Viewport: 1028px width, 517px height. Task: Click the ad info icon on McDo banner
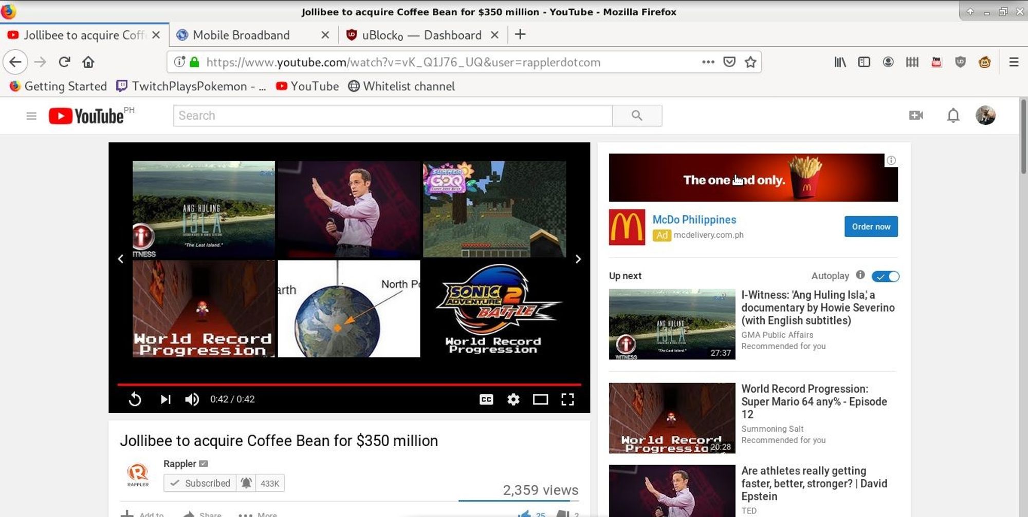[891, 161]
